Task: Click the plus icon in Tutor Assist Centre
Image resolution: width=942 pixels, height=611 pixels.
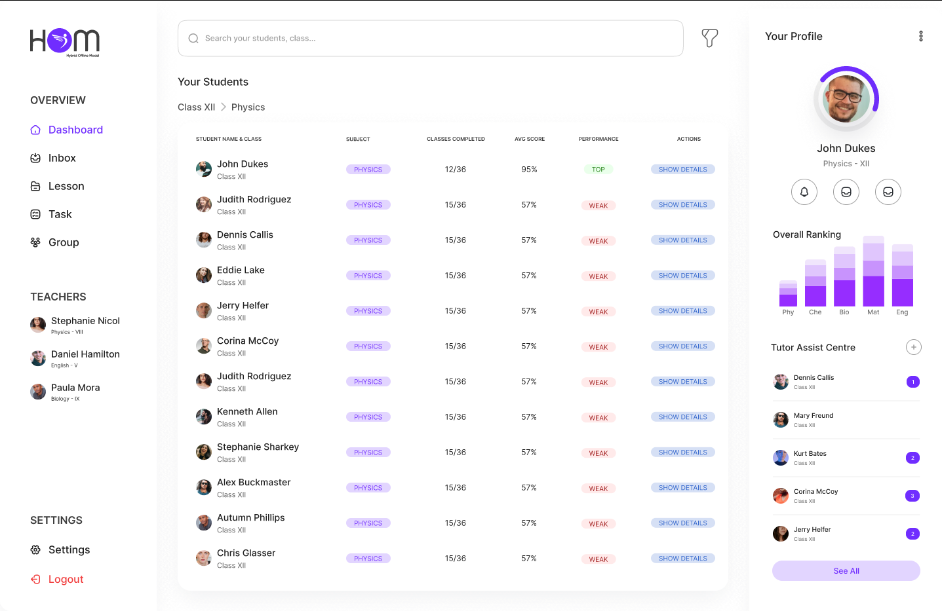Action: (914, 347)
